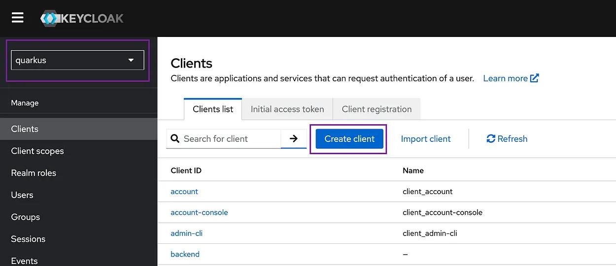
Task: Click Import client
Action: click(426, 139)
